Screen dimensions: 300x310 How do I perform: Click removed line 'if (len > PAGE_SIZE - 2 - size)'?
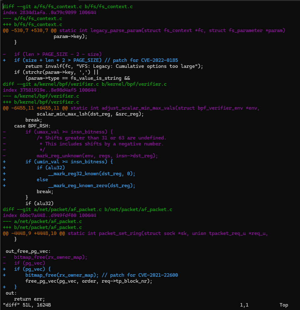point(52,54)
